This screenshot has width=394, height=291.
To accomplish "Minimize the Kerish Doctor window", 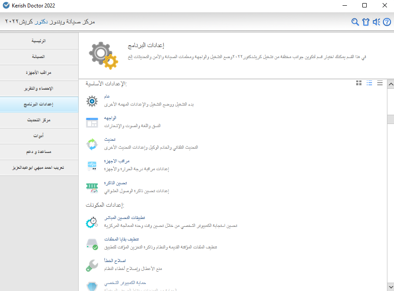I will [345, 5].
